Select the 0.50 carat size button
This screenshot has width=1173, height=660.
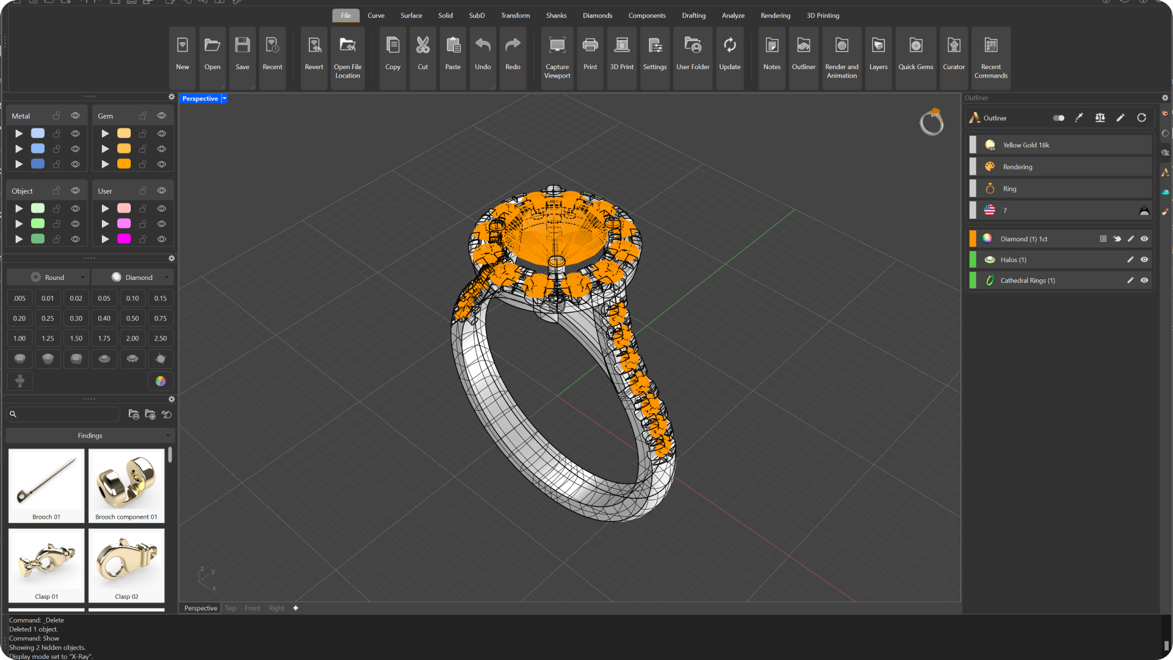pyautogui.click(x=132, y=318)
